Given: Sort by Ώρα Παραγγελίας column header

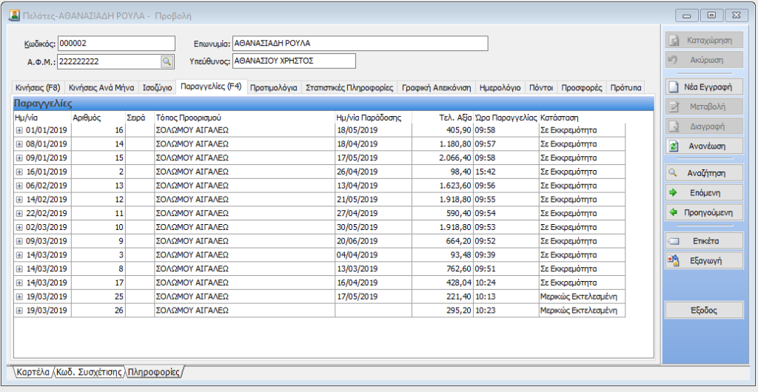Looking at the screenshot, I should click(x=506, y=118).
